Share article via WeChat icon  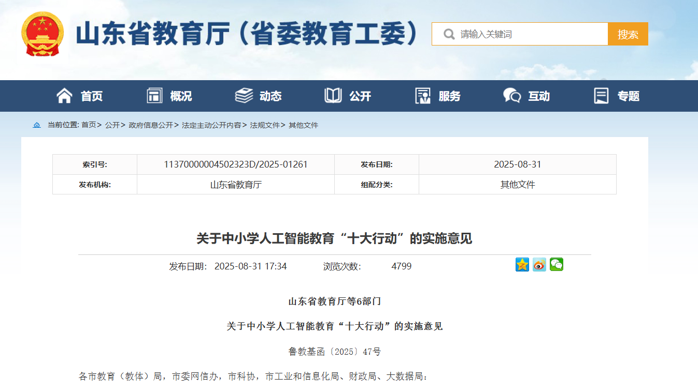[557, 264]
